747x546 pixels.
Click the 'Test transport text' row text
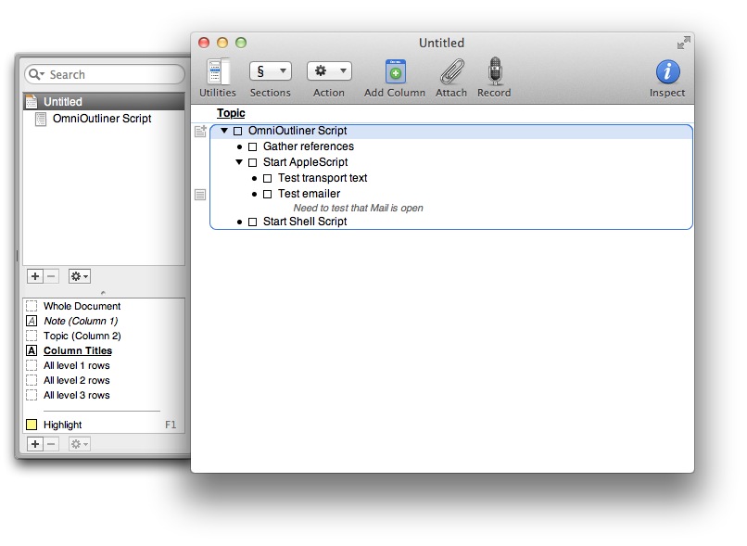click(323, 178)
